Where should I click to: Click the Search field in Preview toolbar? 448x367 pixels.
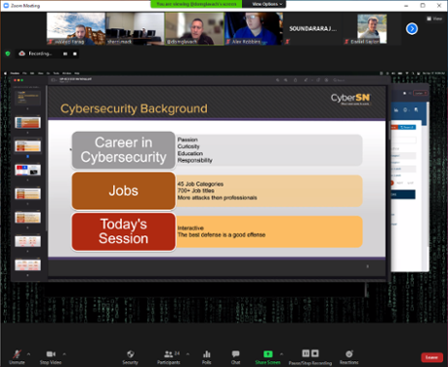coord(340,80)
